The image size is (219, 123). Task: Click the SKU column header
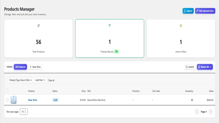pyautogui.click(x=89, y=91)
